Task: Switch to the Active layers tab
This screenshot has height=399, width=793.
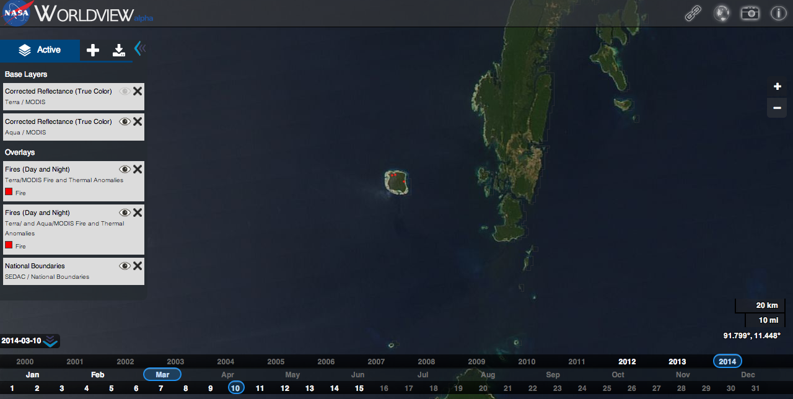Action: (x=50, y=50)
